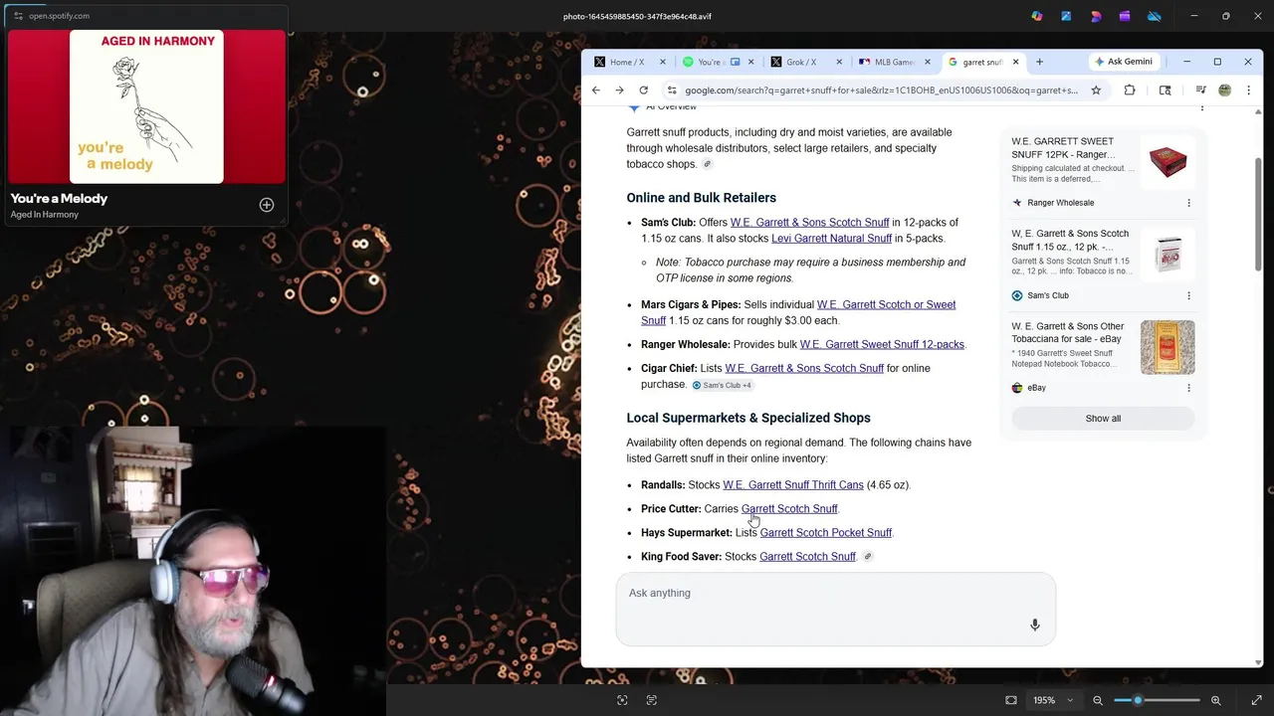Open AI Overview three-dot options menu

coord(1201,107)
